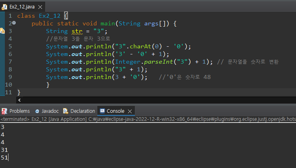The image size is (296, 168).
Task: Click the editor horizontal scroll left arrow
Action: click(19, 100)
